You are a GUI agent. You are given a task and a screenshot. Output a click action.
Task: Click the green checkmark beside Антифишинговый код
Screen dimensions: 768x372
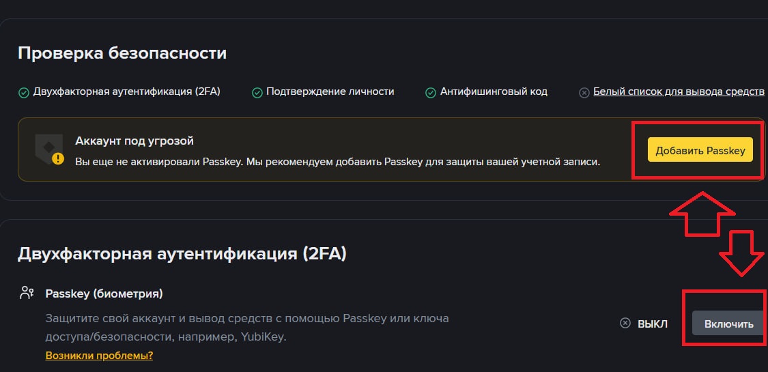pos(431,92)
